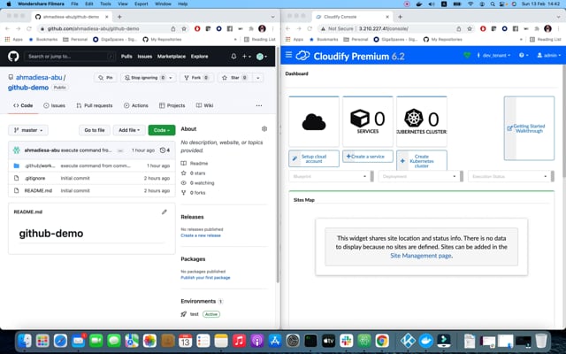Screen dimensions: 566x354
Task: Bookmark Cloudify page with star icon
Action: (x=470, y=29)
